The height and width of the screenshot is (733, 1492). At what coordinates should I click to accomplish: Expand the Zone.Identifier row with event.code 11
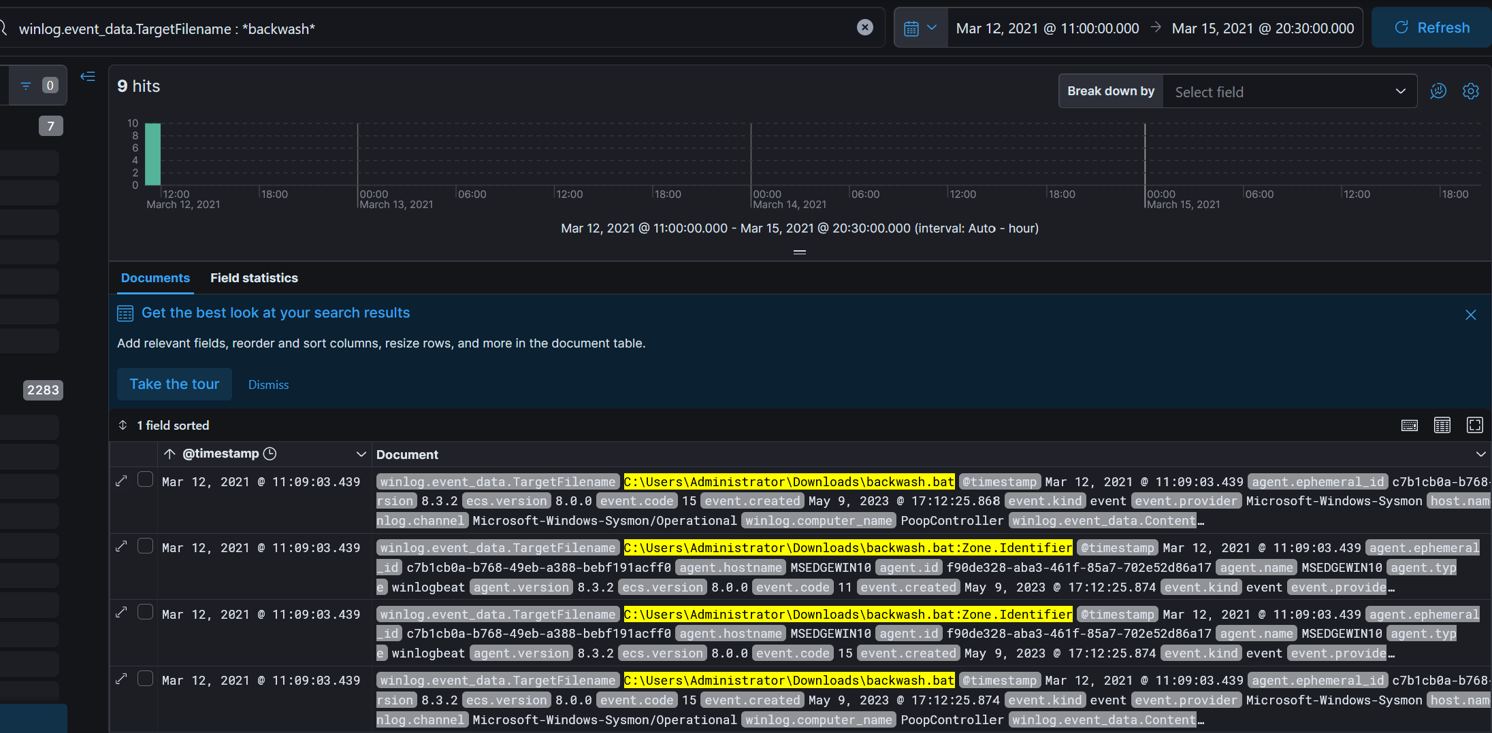121,546
